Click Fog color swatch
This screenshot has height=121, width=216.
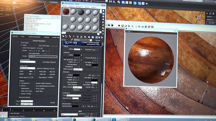94,83
